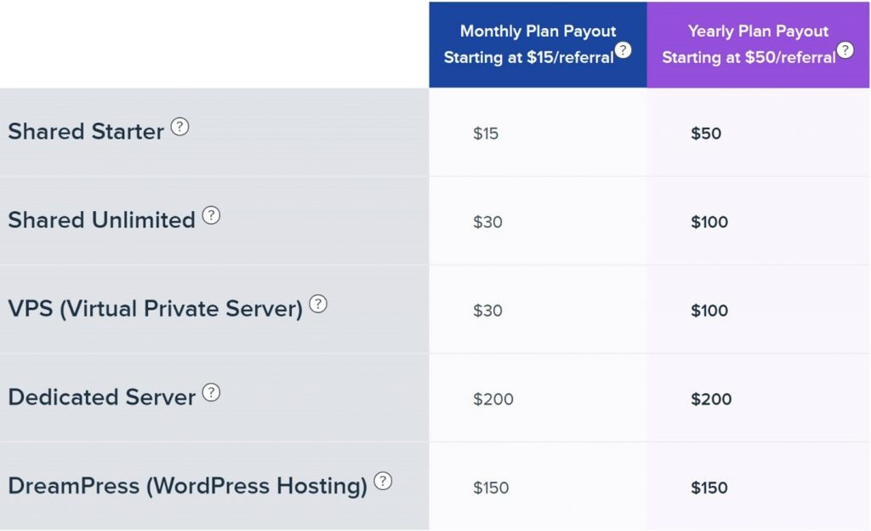Click the DreamPress (WordPress Hosting) row title
Screen dimensions: 871x531
click(x=188, y=486)
